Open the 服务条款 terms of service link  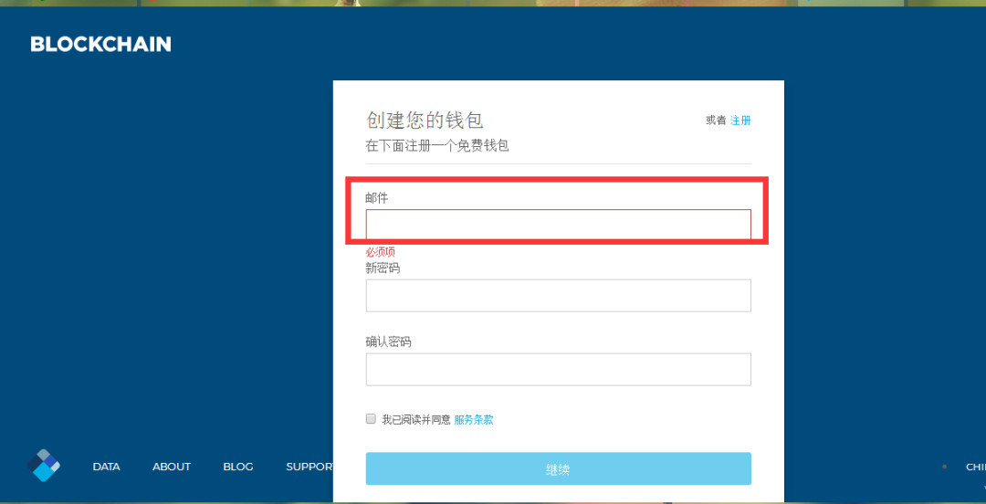pyautogui.click(x=474, y=420)
